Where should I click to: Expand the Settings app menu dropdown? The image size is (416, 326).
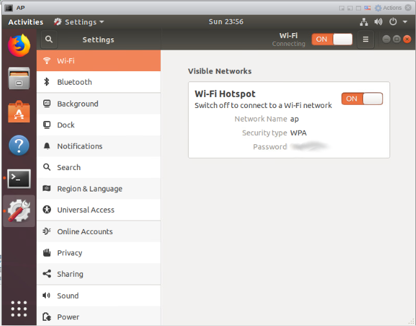pos(79,22)
